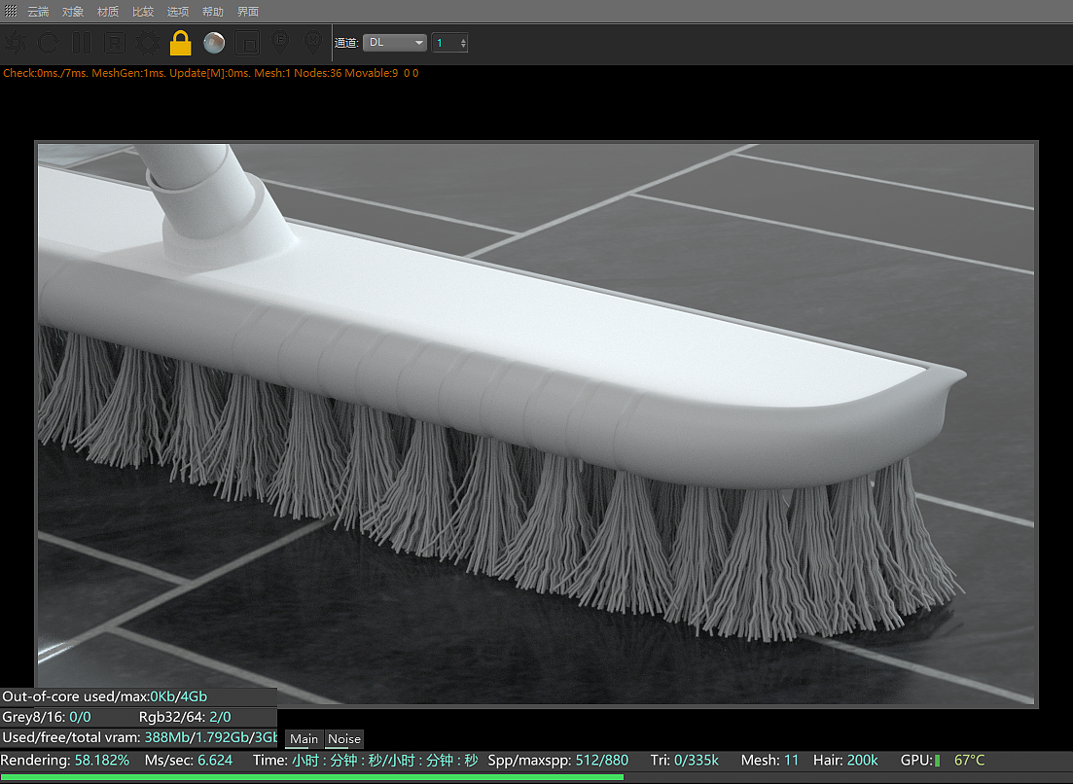The height and width of the screenshot is (784, 1073).
Task: Open Octane settings with the gear icon
Action: coord(147,43)
